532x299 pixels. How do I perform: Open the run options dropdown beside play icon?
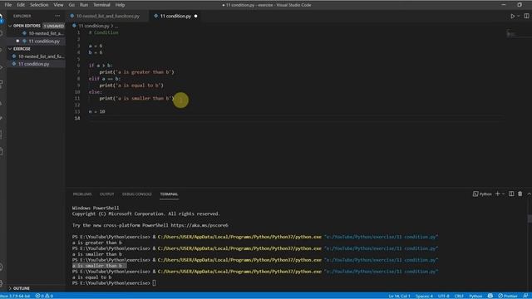tap(519, 16)
